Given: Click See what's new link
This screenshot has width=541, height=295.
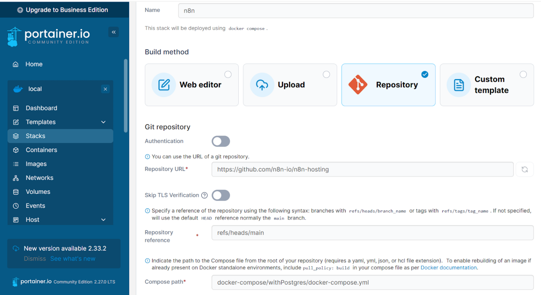Looking at the screenshot, I should [73, 259].
